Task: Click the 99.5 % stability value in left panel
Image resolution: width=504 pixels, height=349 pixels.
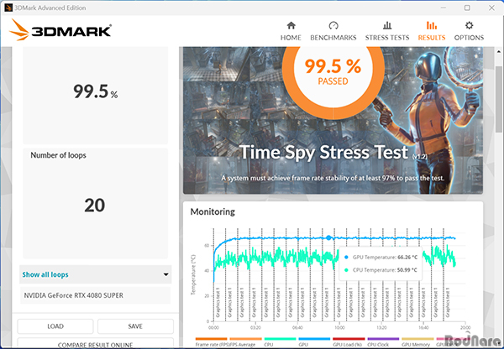Action: pos(96,91)
